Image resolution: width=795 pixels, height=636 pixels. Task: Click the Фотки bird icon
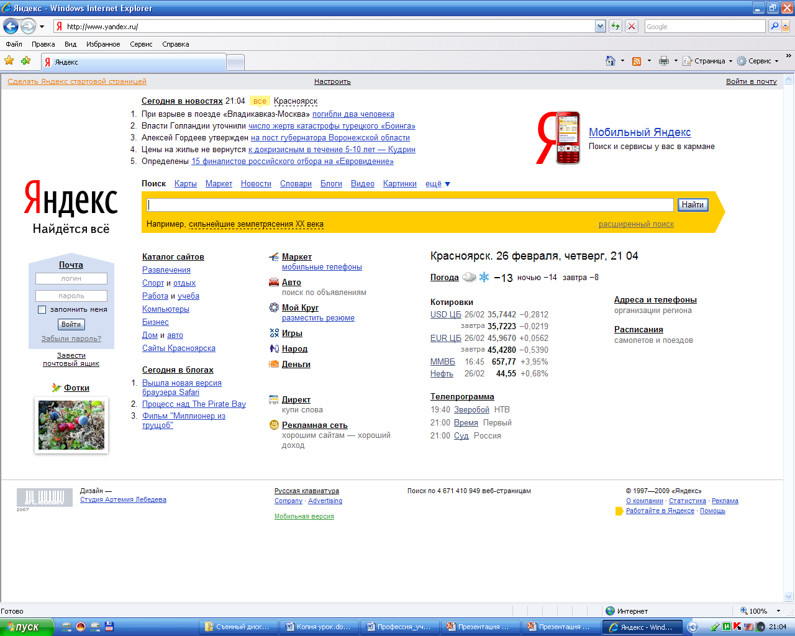[57, 388]
